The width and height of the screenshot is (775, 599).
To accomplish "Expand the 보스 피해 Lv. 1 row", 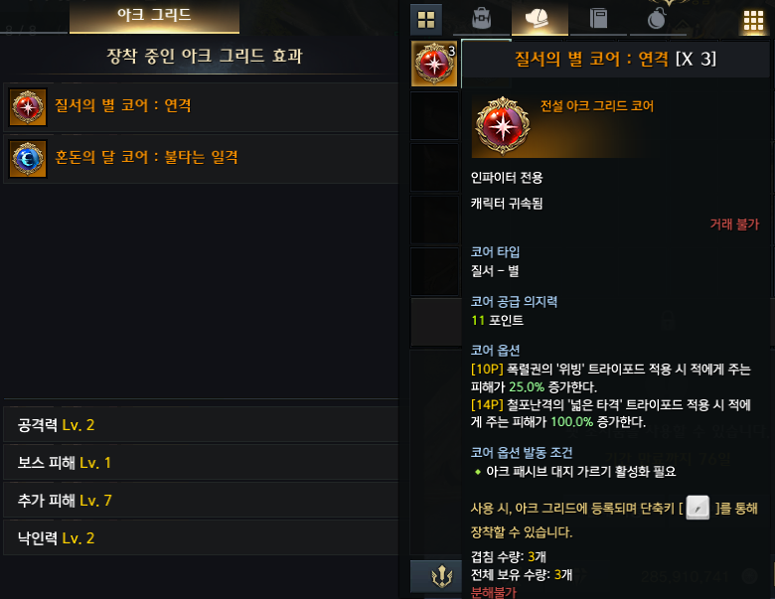I will 201,462.
